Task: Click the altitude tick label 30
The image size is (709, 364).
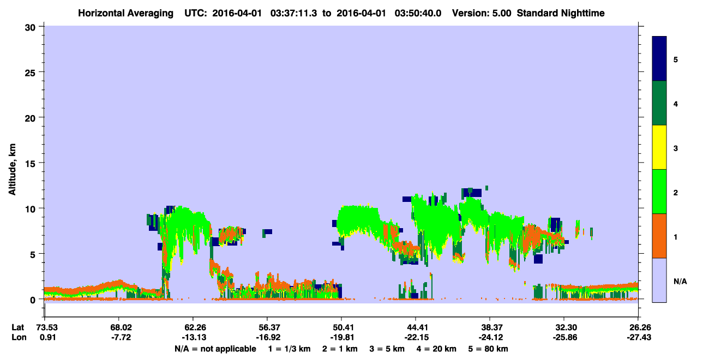Action: coord(32,27)
